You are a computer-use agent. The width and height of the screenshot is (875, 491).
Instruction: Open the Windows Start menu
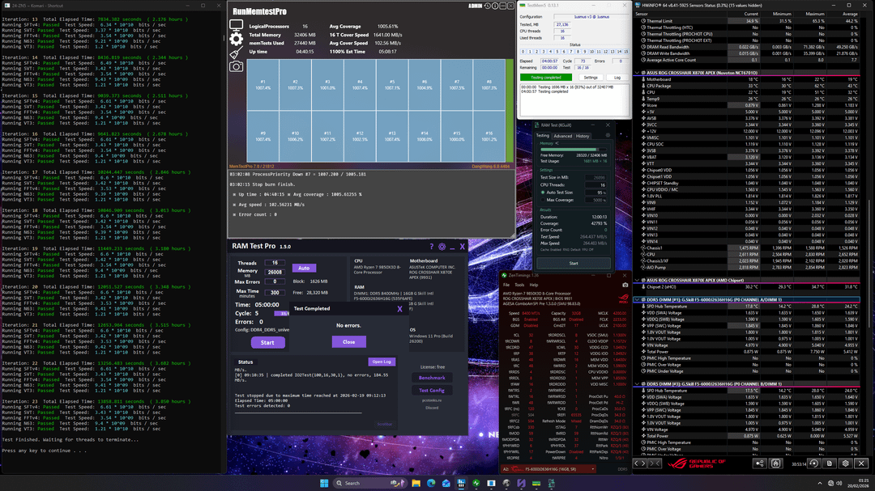[x=323, y=483]
